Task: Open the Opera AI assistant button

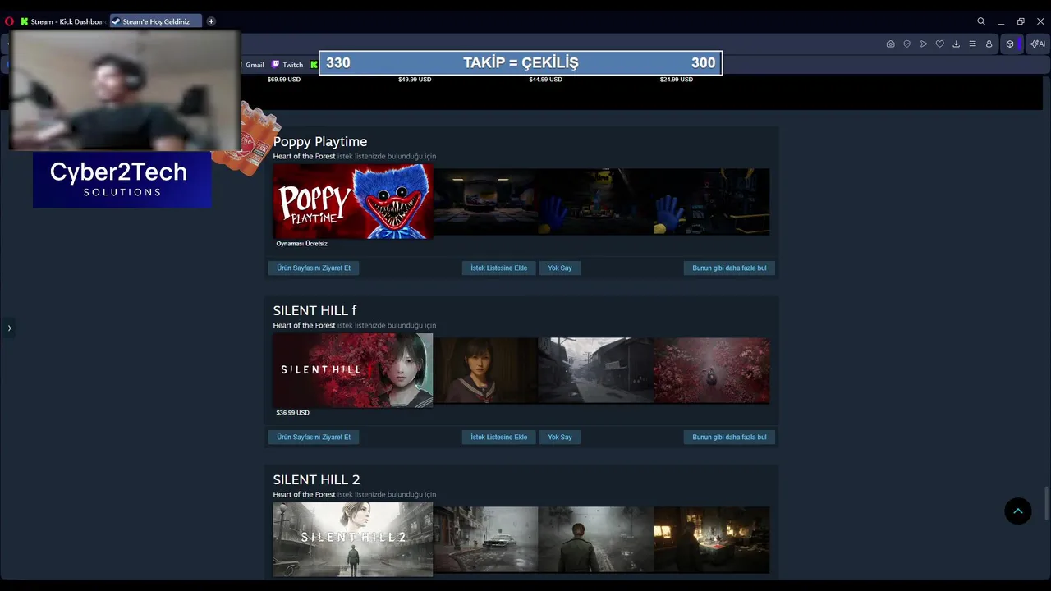Action: 1038,44
